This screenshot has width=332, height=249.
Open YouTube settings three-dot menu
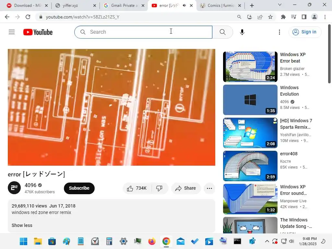coord(279,32)
